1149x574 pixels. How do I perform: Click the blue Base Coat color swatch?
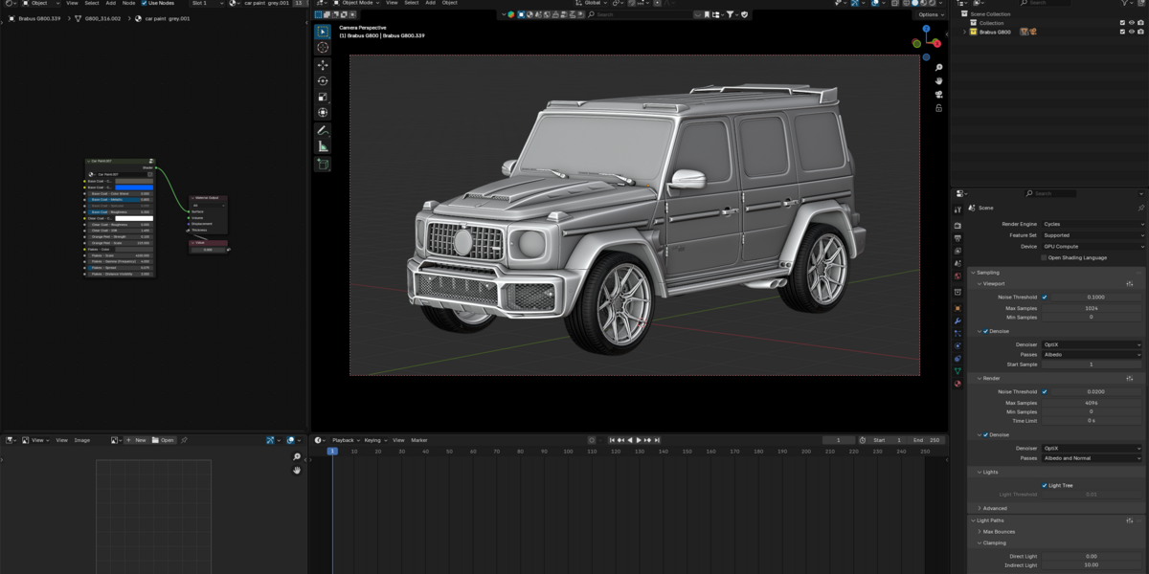[x=133, y=188]
